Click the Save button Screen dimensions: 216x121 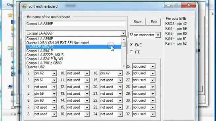pyautogui.click(x=137, y=22)
